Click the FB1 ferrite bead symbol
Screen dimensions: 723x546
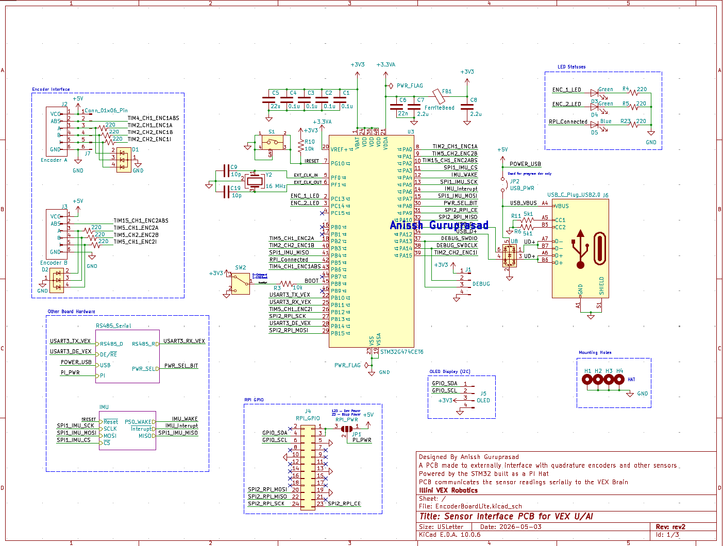pyautogui.click(x=439, y=96)
